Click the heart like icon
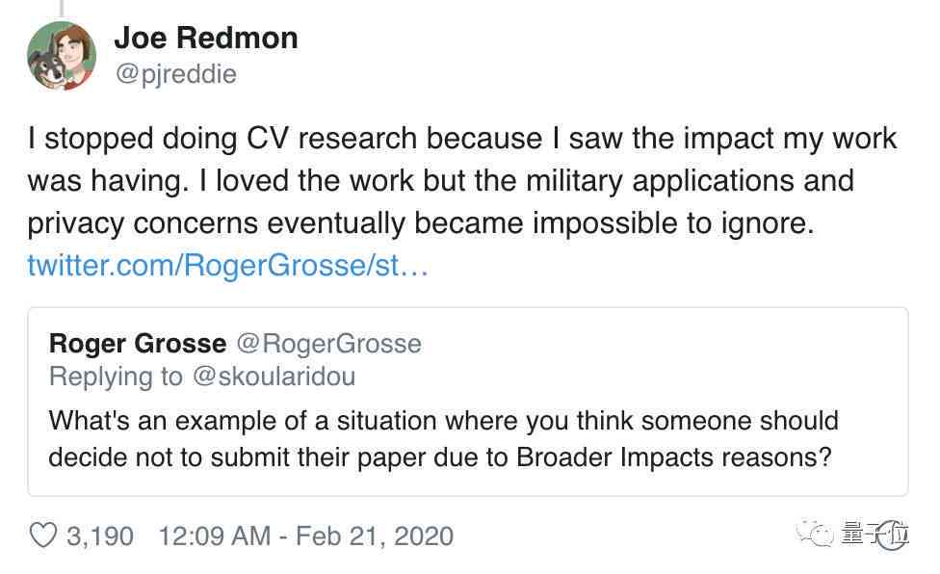 tap(43, 535)
